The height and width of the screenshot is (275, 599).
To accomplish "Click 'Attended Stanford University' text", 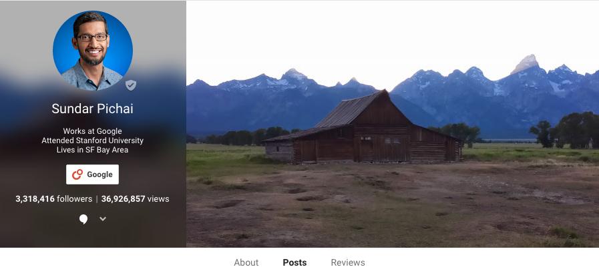I will [92, 140].
